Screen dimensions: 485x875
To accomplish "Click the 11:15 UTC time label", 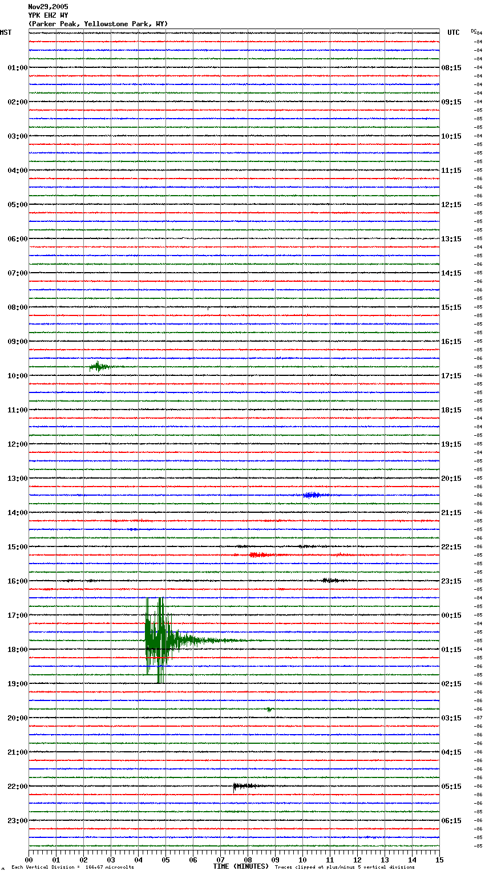I will point(451,171).
